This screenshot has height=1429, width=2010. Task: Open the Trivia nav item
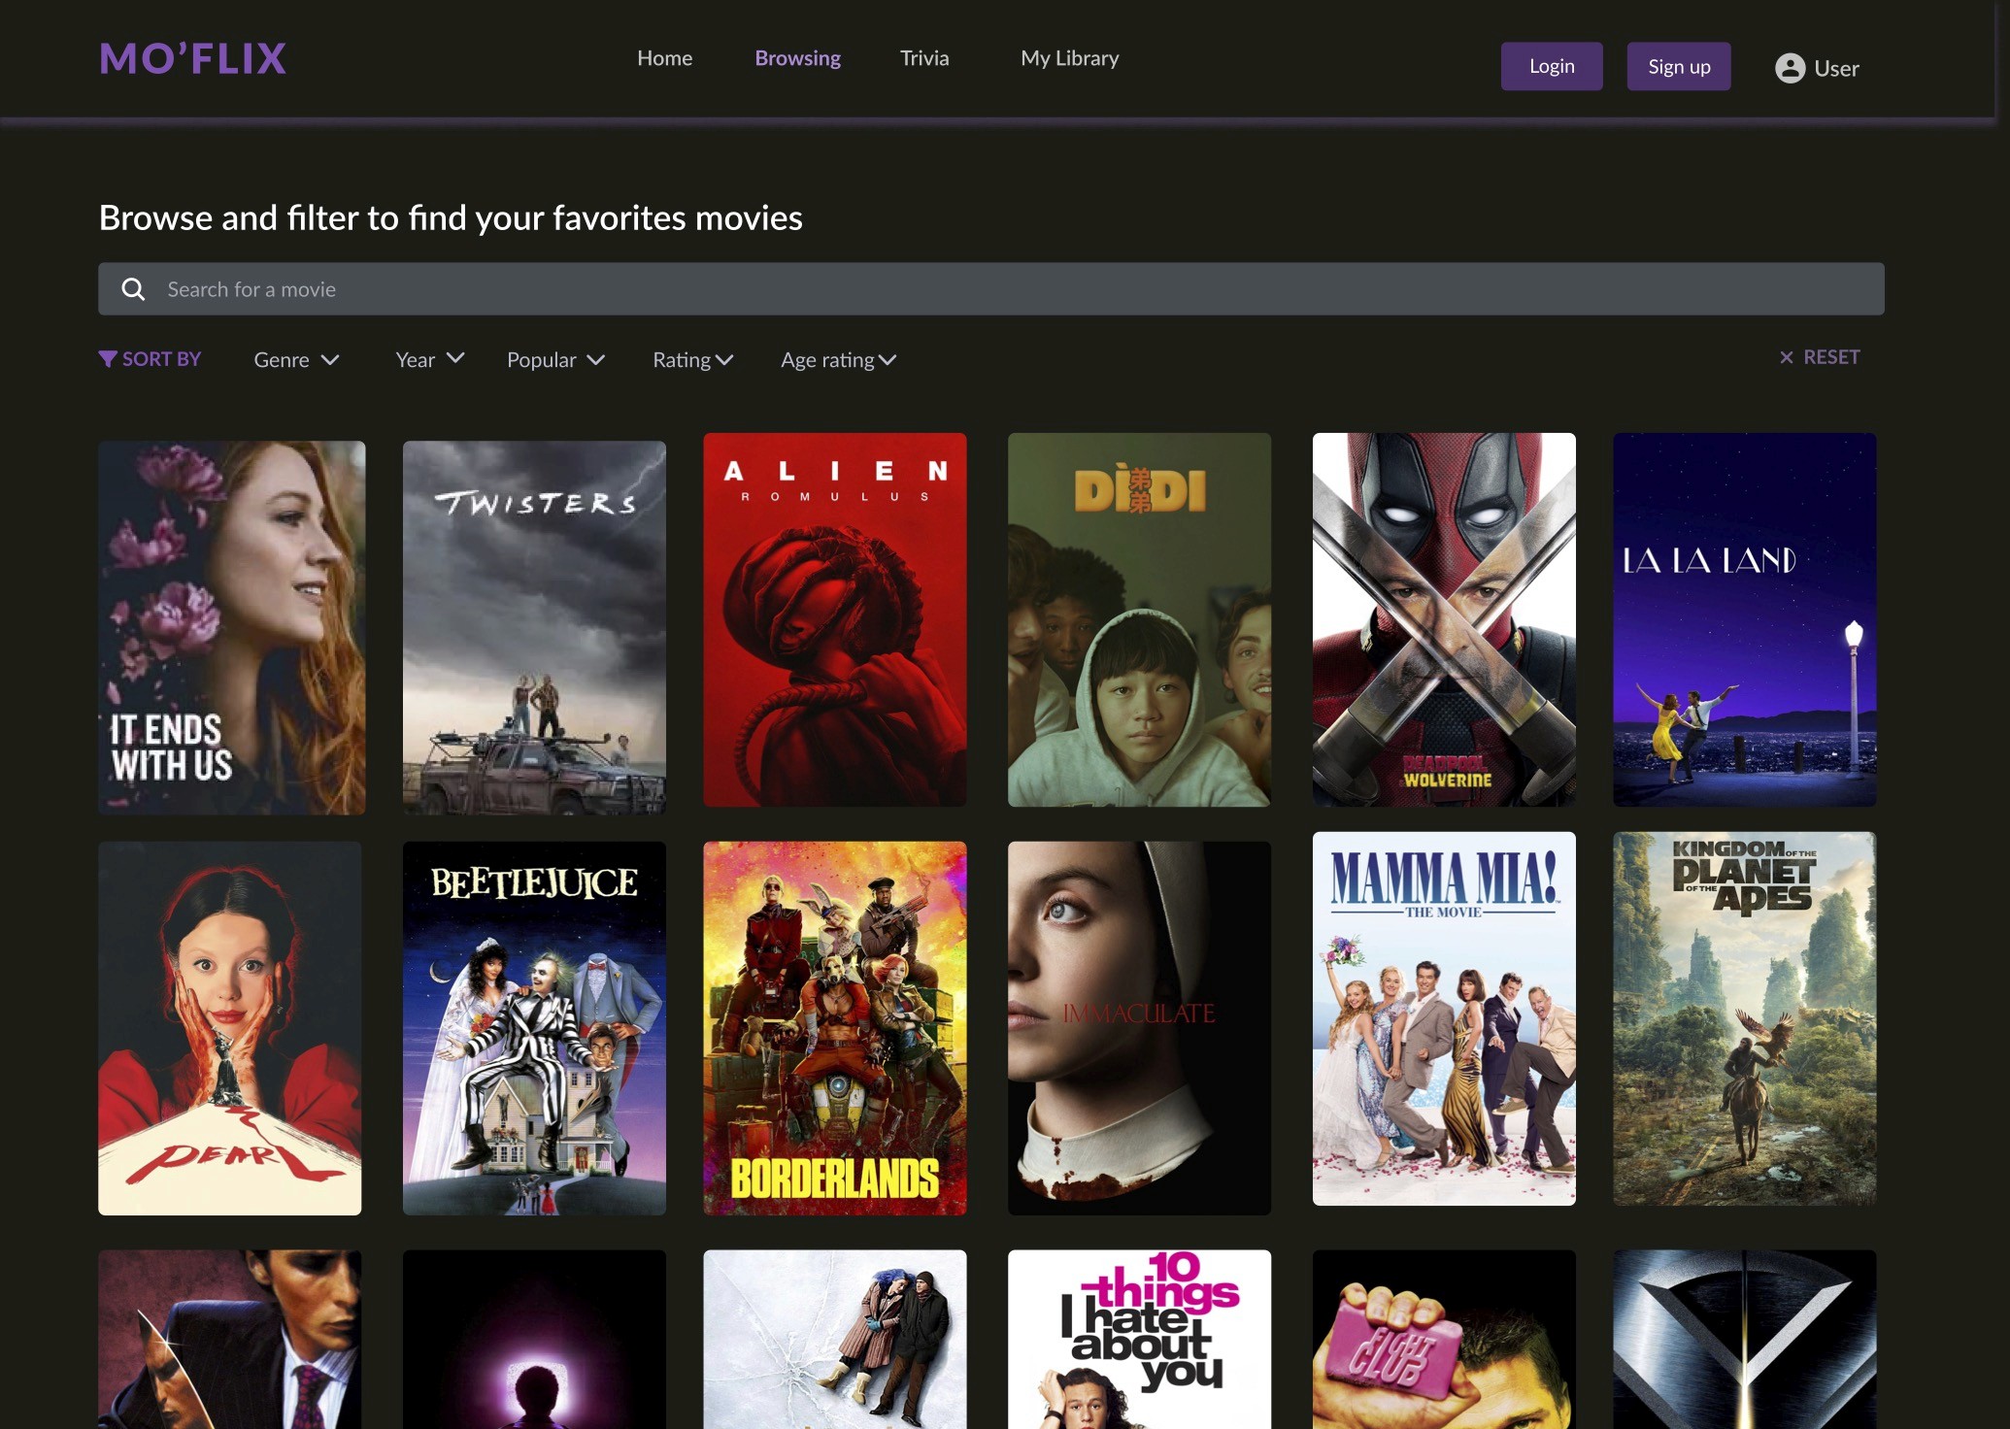pos(923,58)
